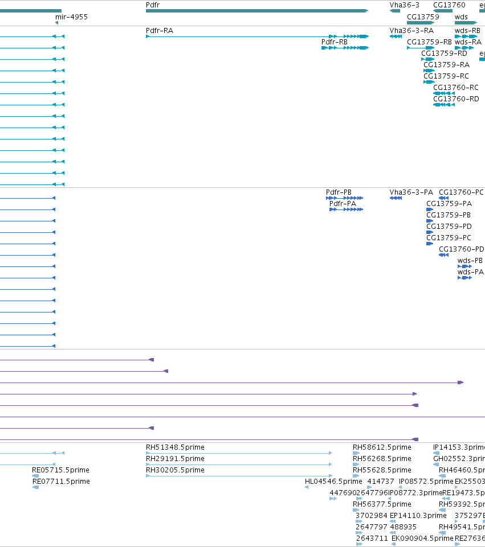Select the CG13760-PD protein label
The image size is (485, 547).
pos(461,249)
